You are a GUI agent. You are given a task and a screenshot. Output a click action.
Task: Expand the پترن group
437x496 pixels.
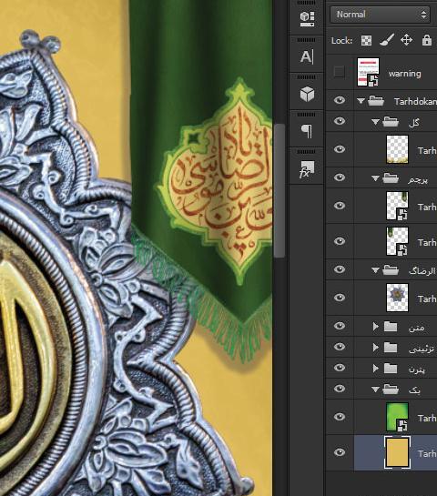(376, 368)
